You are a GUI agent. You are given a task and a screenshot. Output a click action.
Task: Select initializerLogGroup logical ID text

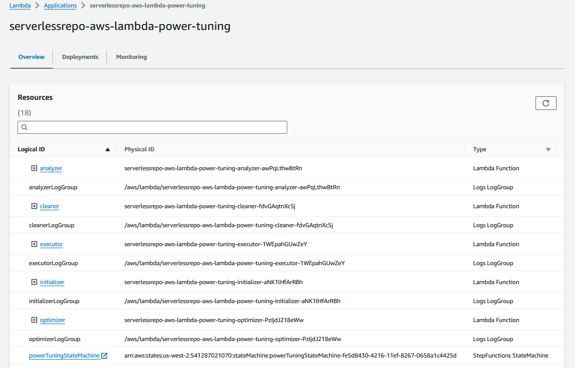54,301
